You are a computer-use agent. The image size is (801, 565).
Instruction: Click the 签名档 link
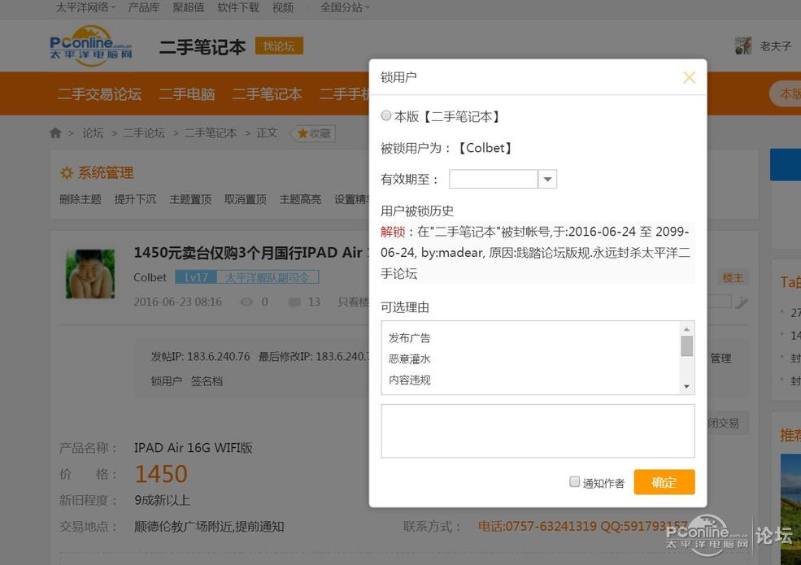pyautogui.click(x=207, y=381)
